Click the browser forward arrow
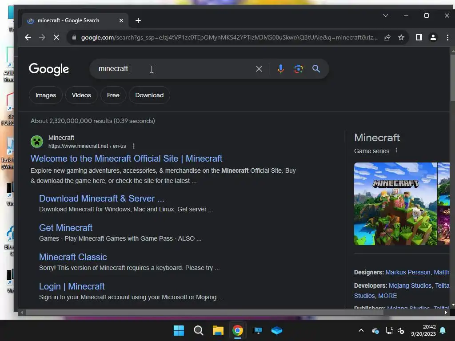 tap(42, 37)
